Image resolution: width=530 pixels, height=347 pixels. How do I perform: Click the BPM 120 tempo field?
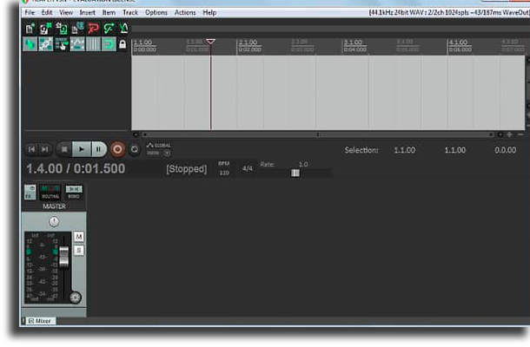tap(224, 168)
